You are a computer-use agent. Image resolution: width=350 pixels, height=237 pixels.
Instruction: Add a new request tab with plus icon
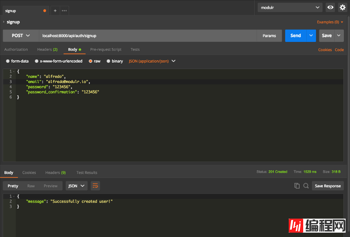pyautogui.click(x=55, y=10)
